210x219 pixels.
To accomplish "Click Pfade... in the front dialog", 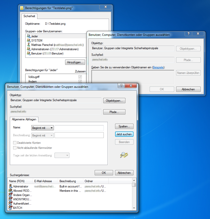I will 114,112.
